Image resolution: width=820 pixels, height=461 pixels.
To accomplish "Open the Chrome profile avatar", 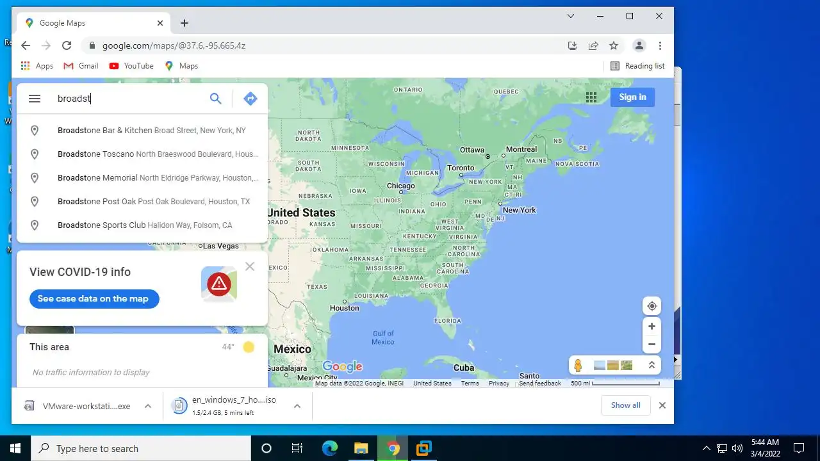I will coord(639,45).
